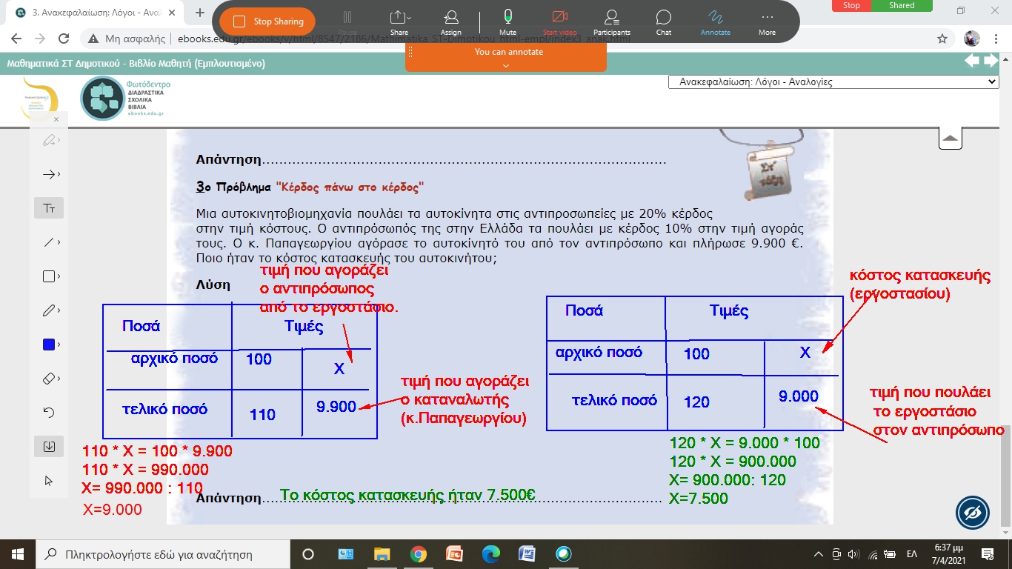Undo the last annotation
The image size is (1012, 569).
coord(49,412)
